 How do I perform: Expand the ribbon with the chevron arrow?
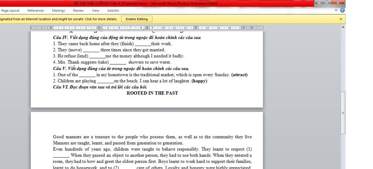(336, 11)
